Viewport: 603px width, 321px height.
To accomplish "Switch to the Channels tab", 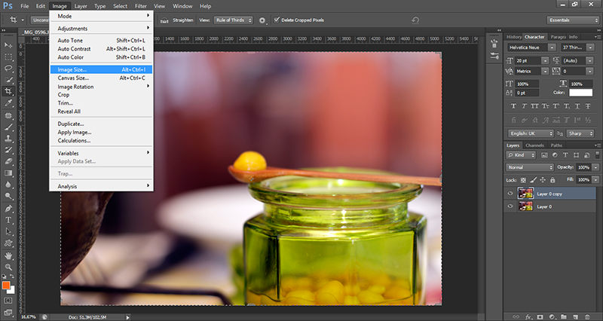I will click(534, 145).
